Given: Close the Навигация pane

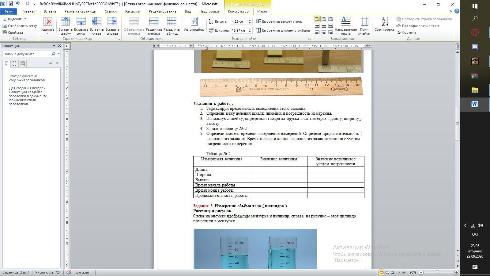Looking at the screenshot, I should coord(59,46).
